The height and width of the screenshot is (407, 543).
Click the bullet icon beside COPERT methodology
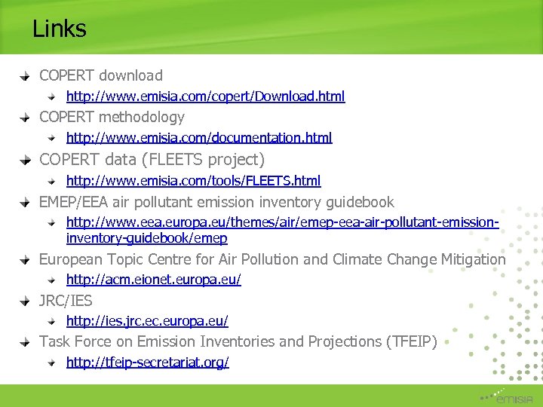point(25,117)
